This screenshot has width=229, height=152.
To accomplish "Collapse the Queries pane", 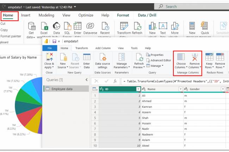I will (87, 80).
